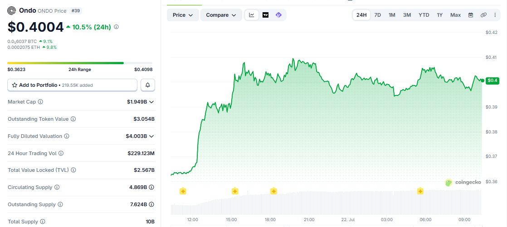Click info icon next to 4.869B value
507x227 pixels.
(x=151, y=187)
